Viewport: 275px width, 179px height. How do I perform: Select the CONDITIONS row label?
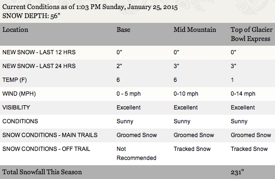pos(20,121)
